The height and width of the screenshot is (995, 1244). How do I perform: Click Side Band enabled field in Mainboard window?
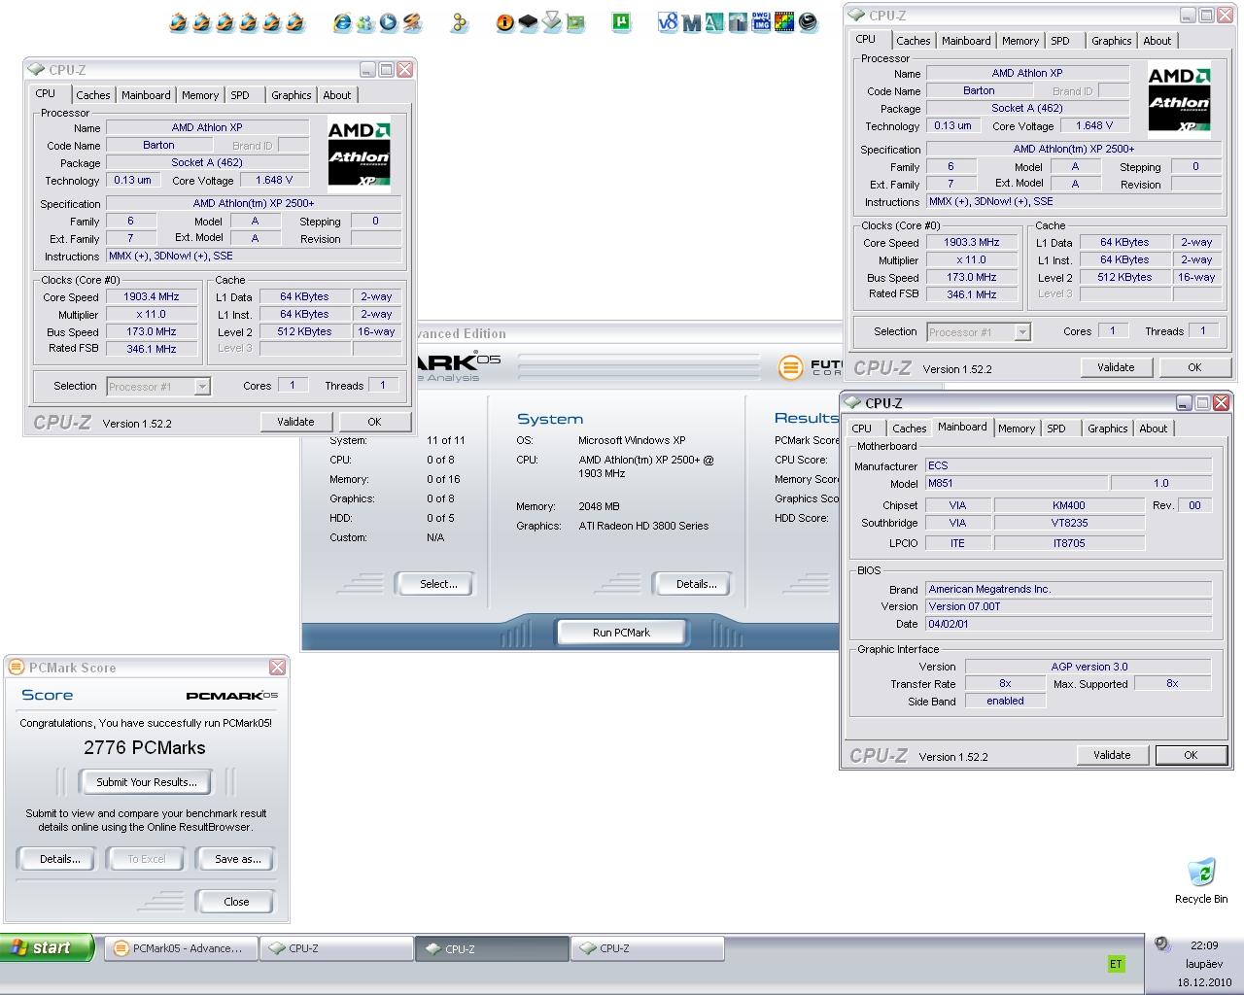click(x=1005, y=702)
